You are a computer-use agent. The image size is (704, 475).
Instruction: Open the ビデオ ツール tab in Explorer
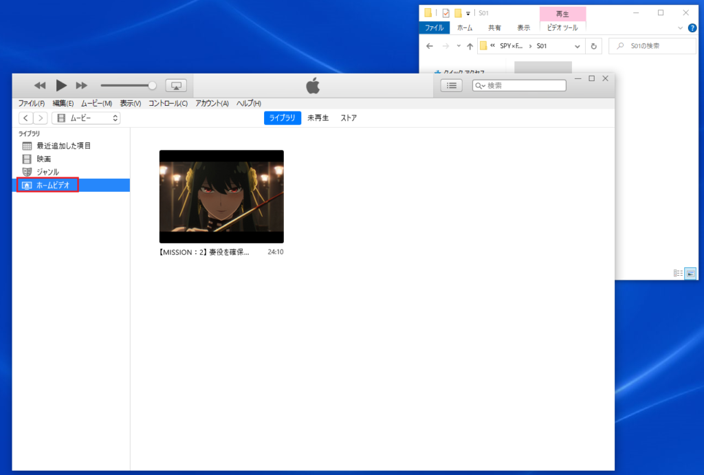pyautogui.click(x=562, y=27)
